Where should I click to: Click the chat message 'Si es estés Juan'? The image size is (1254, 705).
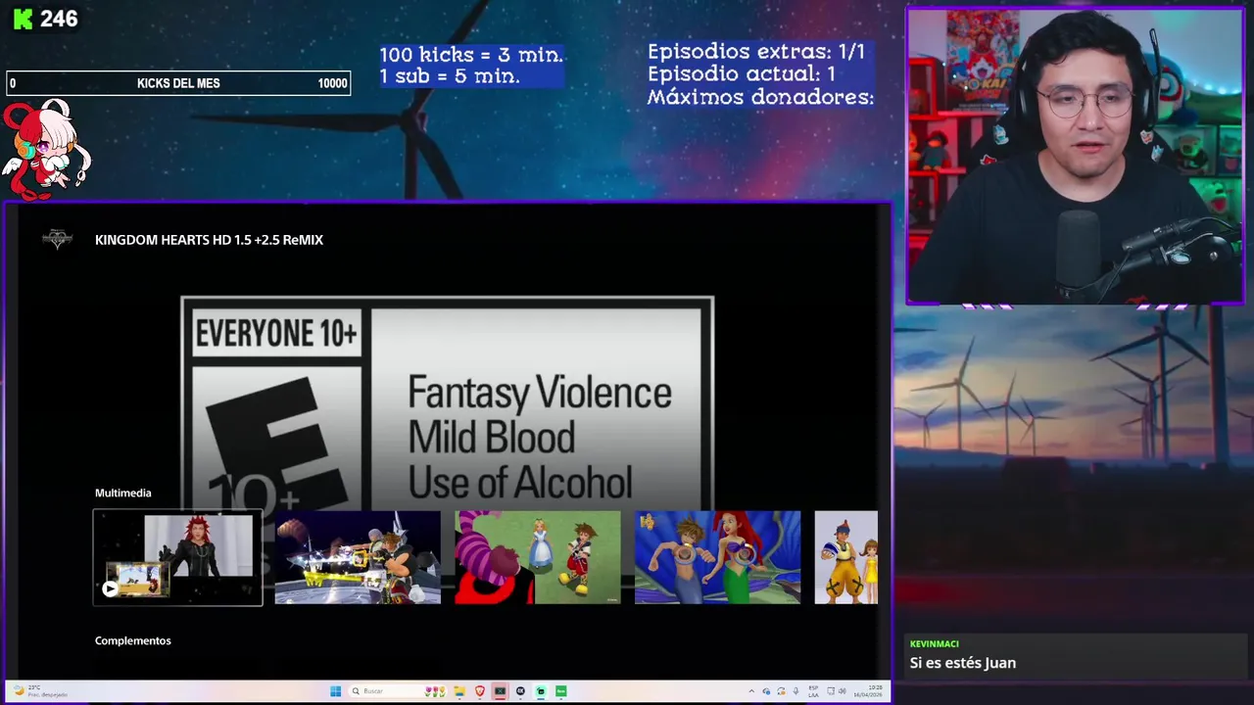(x=963, y=663)
